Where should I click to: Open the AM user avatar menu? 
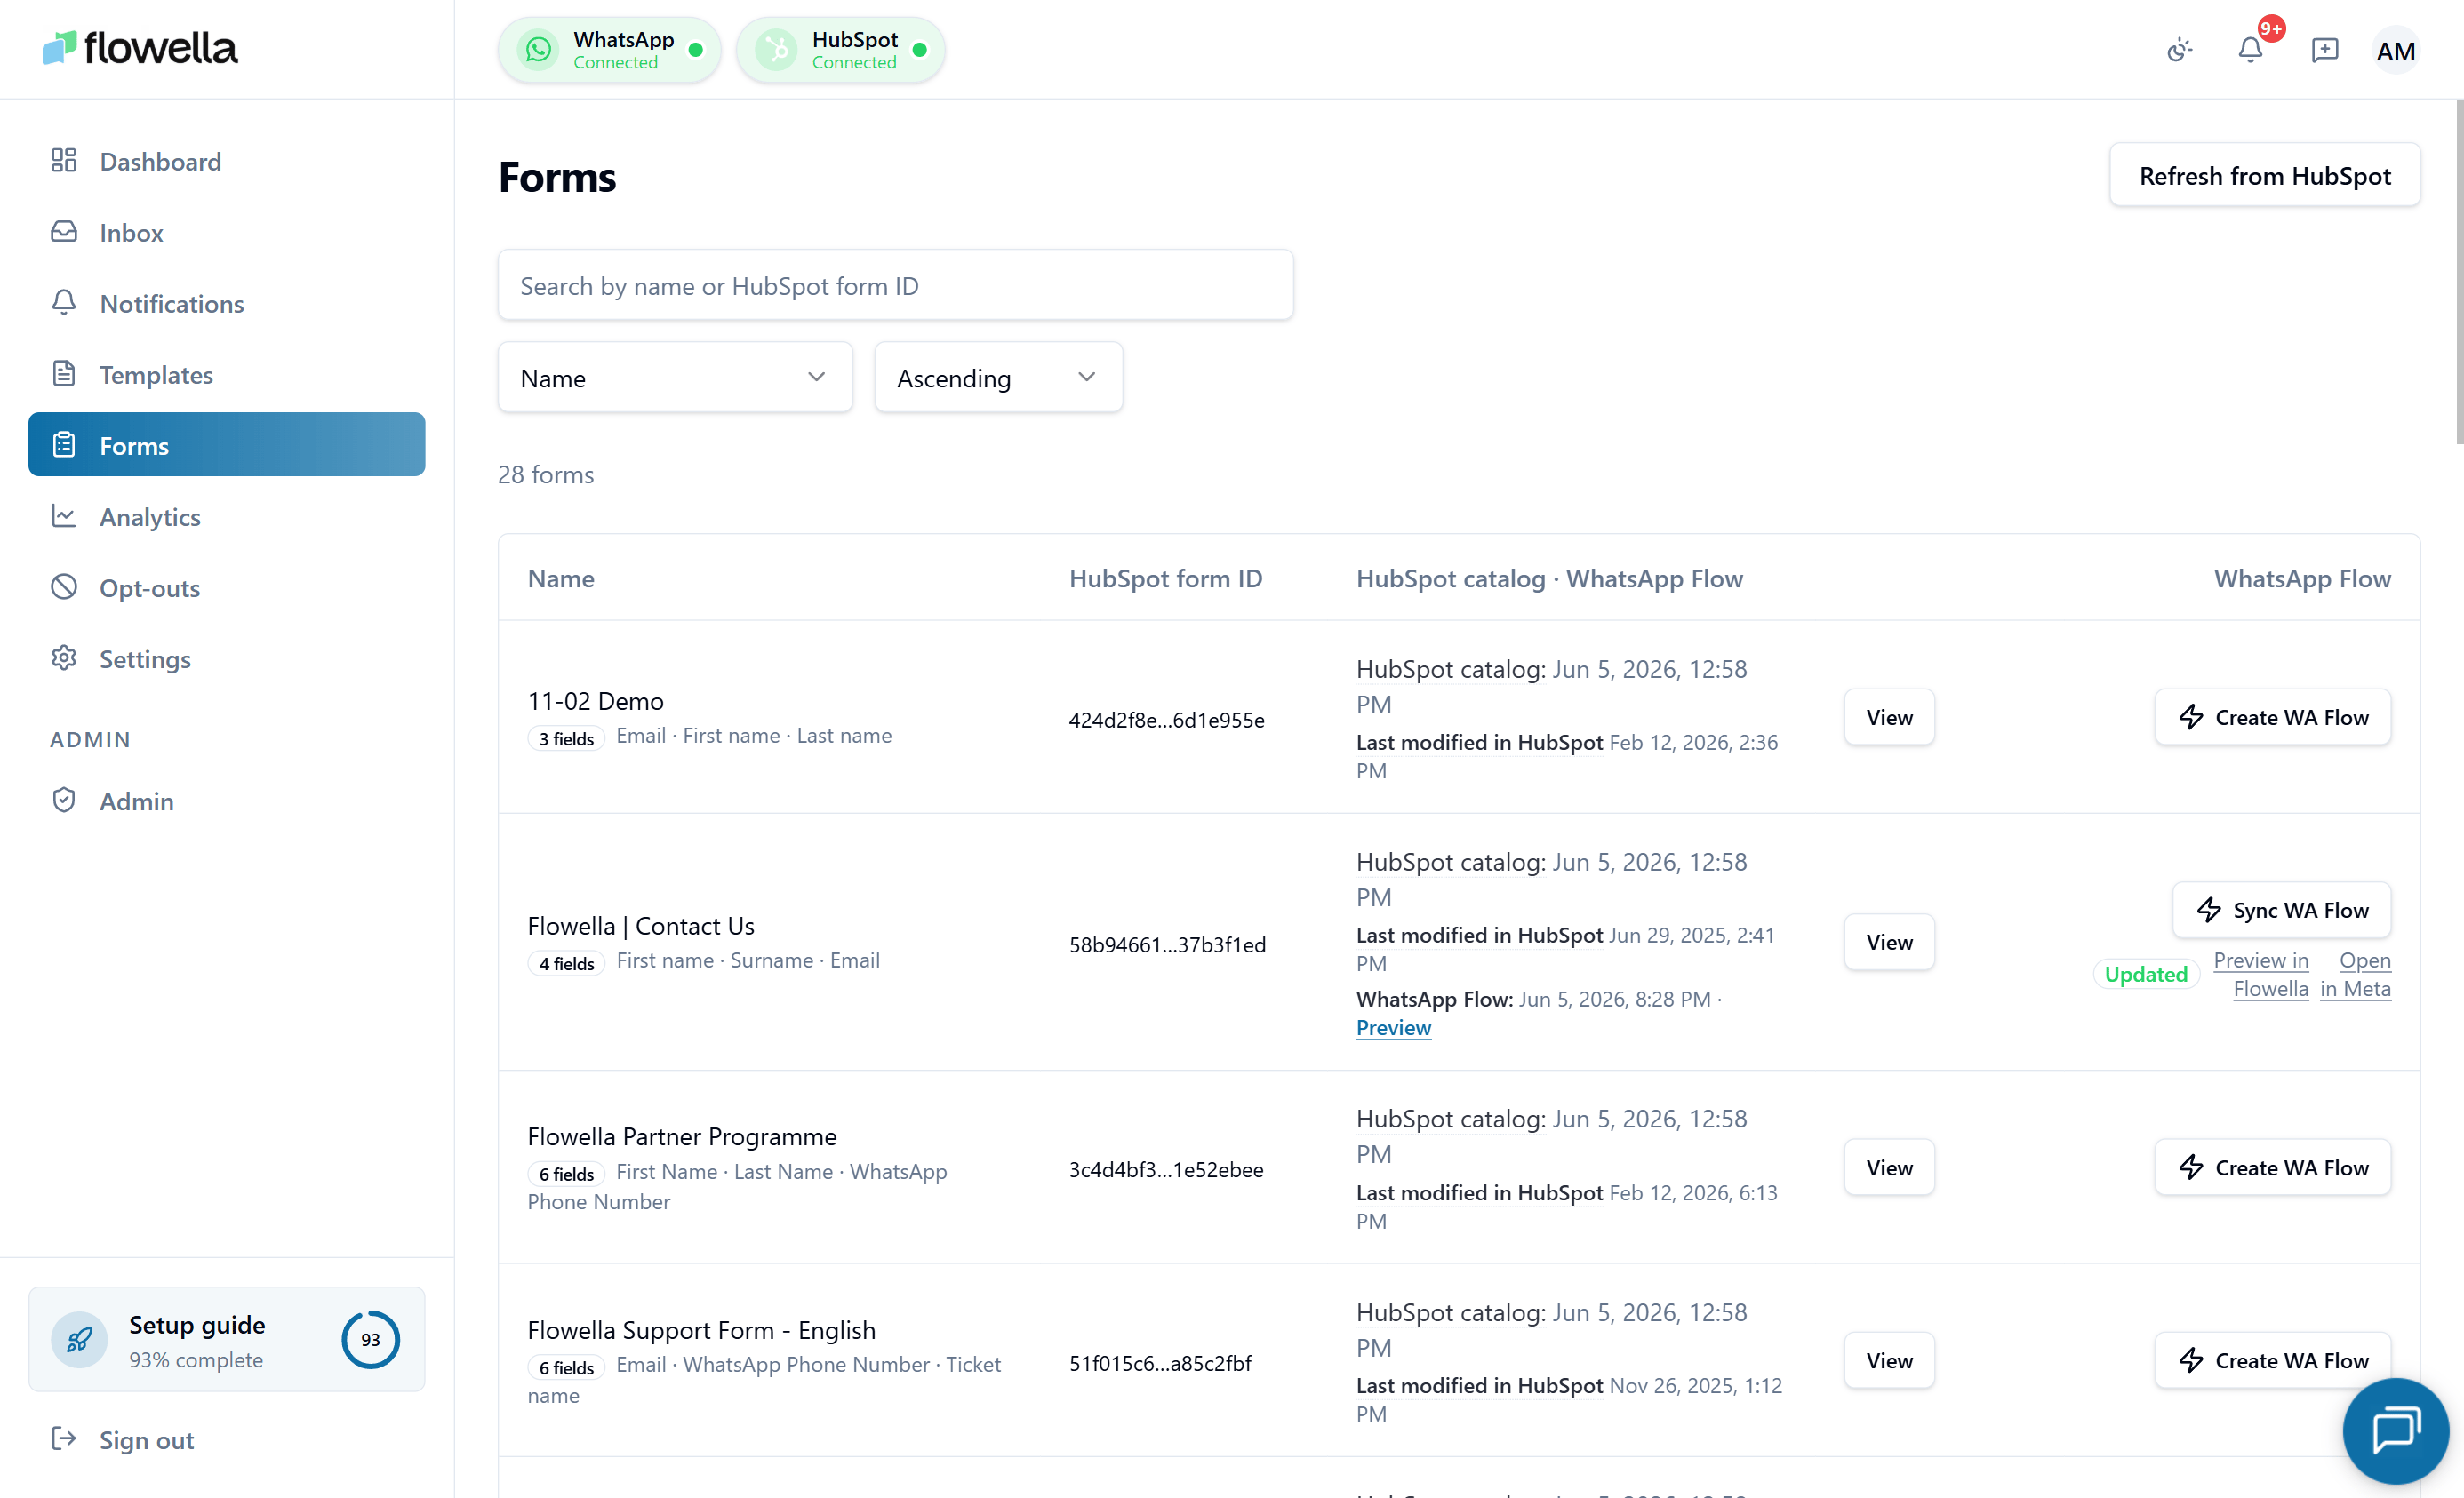(x=2395, y=50)
